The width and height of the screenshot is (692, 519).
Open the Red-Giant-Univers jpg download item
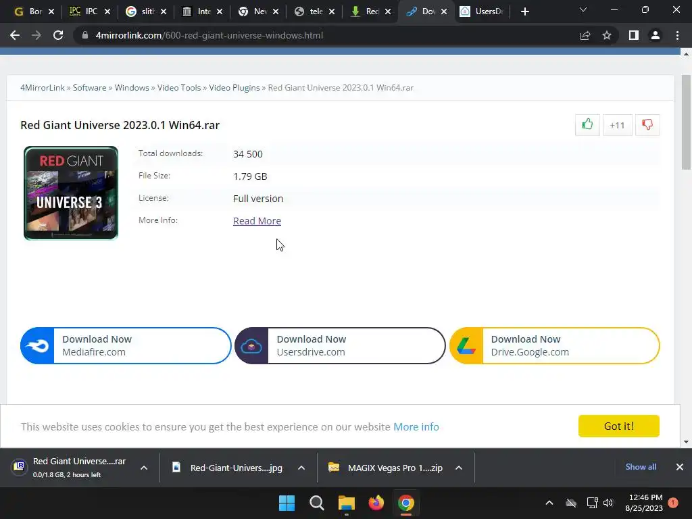click(x=230, y=468)
